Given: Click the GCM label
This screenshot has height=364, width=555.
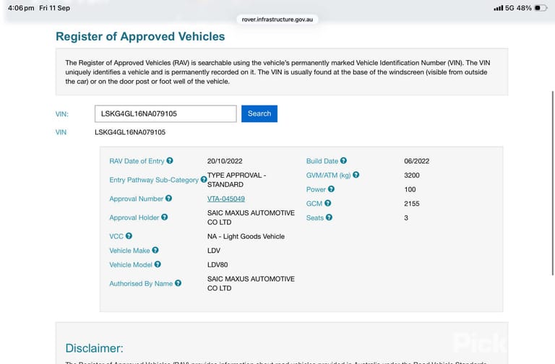Looking at the screenshot, I should tap(314, 204).
